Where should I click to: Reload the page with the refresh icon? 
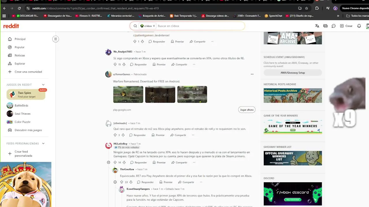pos(19,8)
